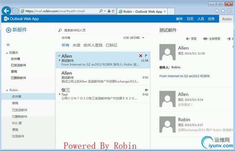Reply all with 全部答复 button

pos(211,39)
